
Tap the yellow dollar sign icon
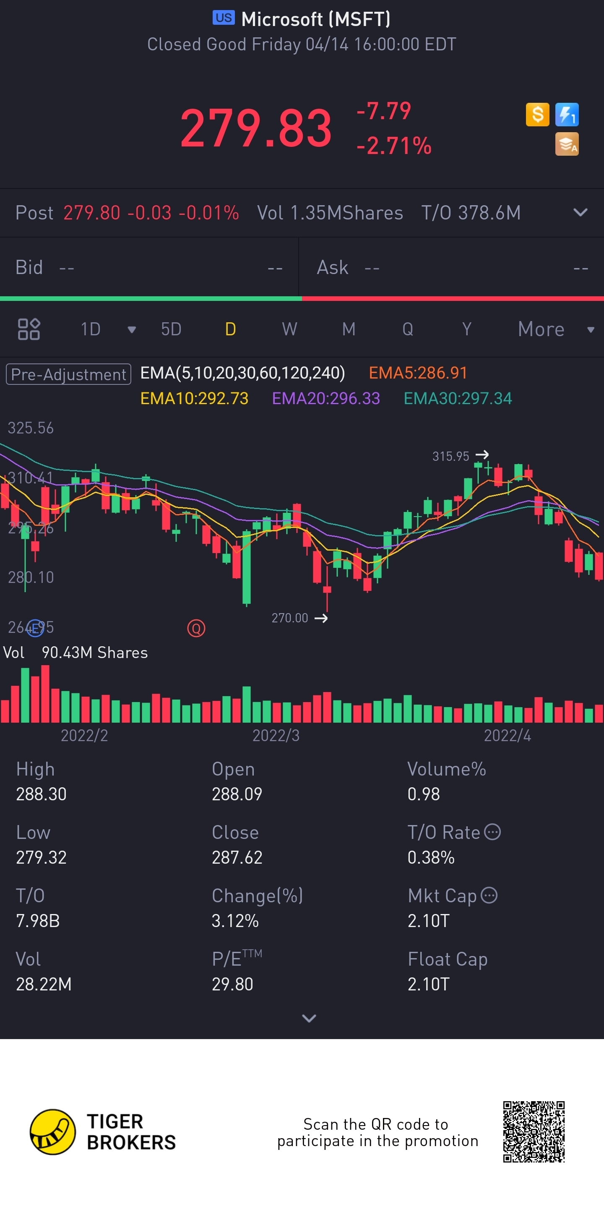pos(537,115)
